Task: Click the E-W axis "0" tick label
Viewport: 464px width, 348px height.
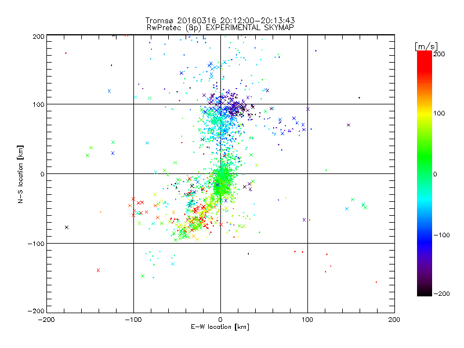Action: pos(220,320)
